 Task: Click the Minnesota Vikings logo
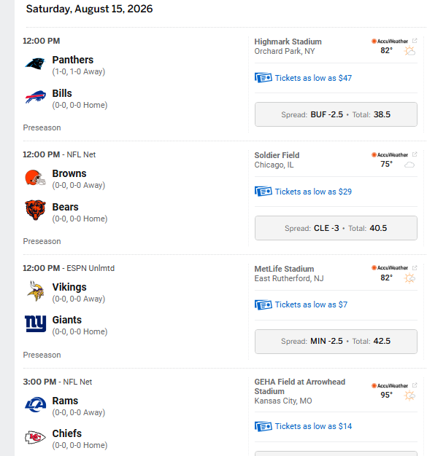pyautogui.click(x=35, y=291)
